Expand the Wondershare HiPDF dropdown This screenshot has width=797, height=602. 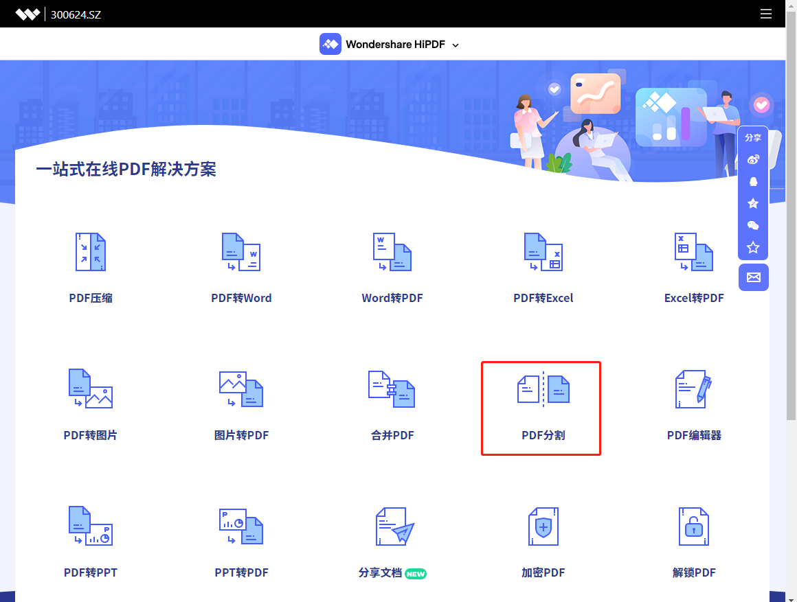[389, 45]
